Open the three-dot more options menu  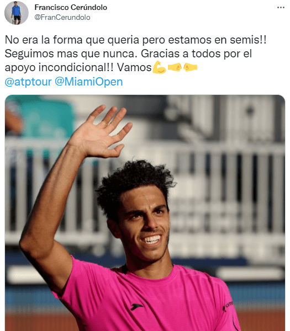tap(281, 7)
